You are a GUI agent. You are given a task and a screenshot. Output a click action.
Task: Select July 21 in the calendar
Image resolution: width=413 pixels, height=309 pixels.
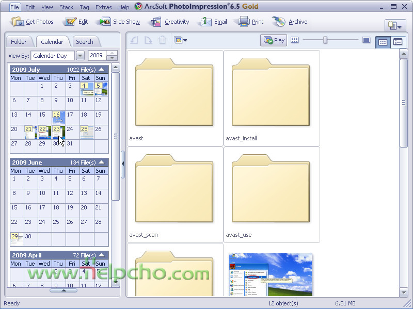click(x=30, y=132)
